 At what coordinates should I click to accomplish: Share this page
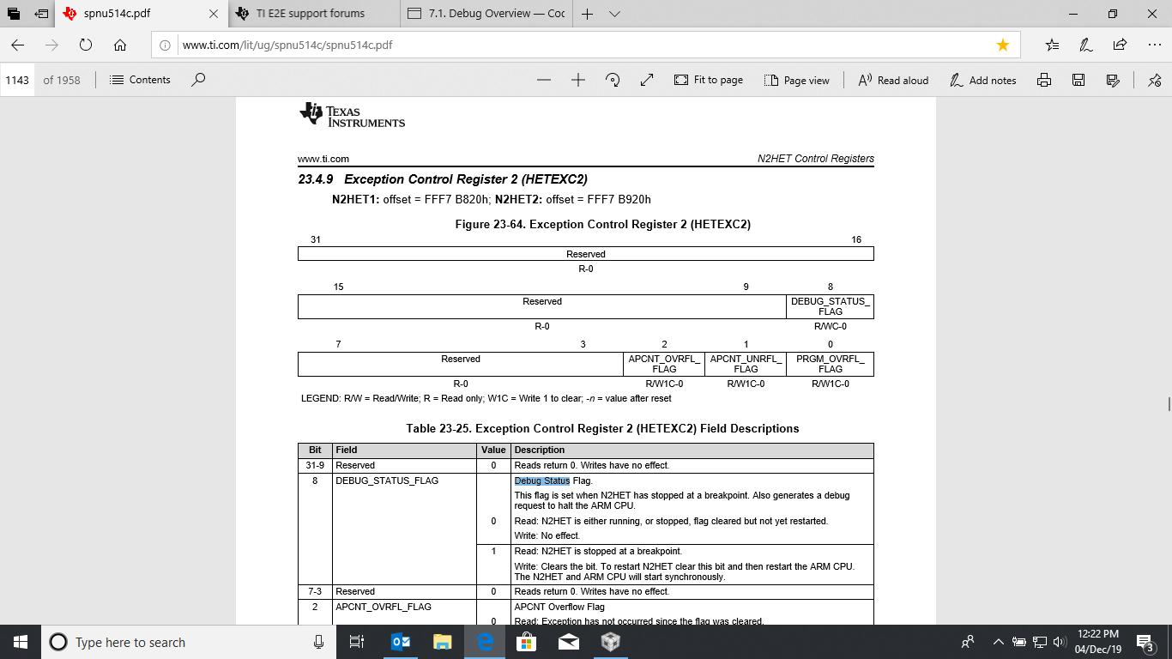[1120, 45]
